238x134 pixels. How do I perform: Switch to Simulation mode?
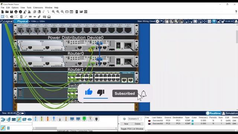[230, 113]
